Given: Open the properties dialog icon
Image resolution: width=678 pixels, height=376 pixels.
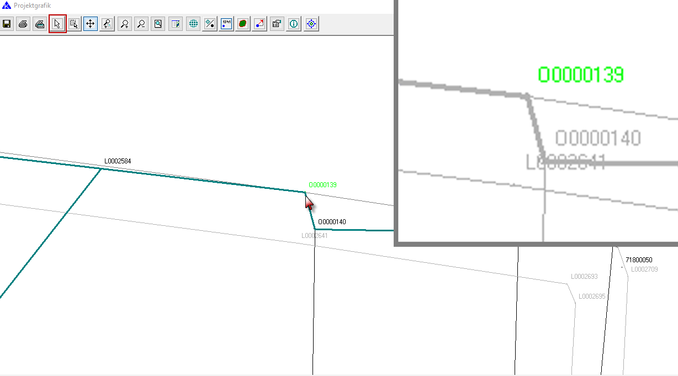Looking at the screenshot, I should click(277, 24).
